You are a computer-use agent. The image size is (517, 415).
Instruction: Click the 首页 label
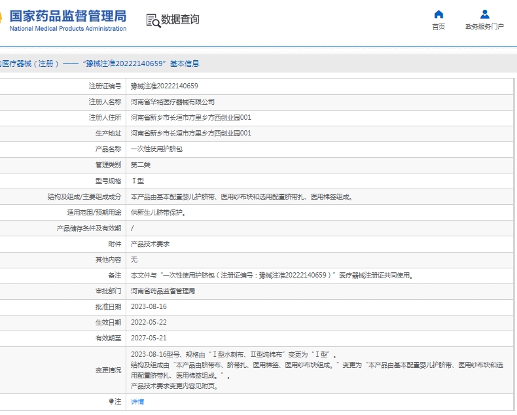click(438, 26)
